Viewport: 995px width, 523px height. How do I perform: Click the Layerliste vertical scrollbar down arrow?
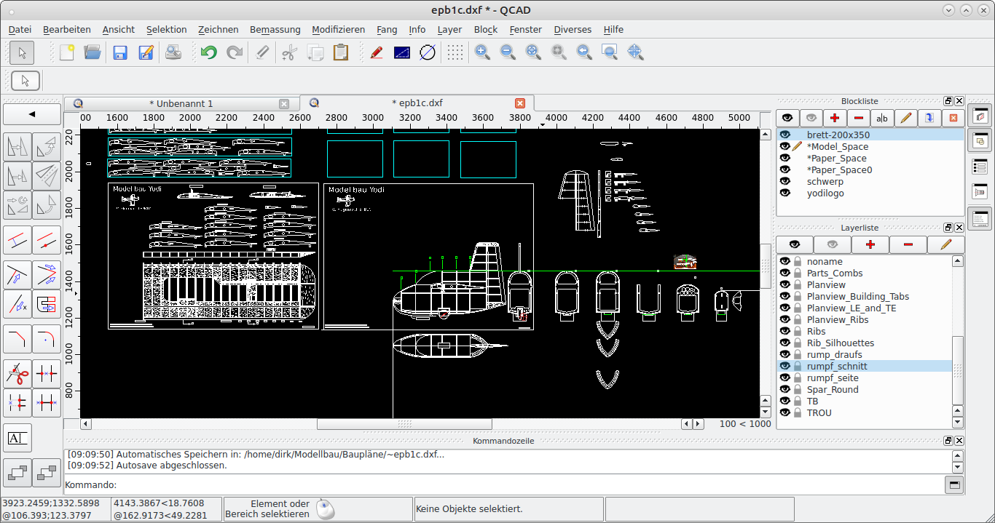(958, 423)
